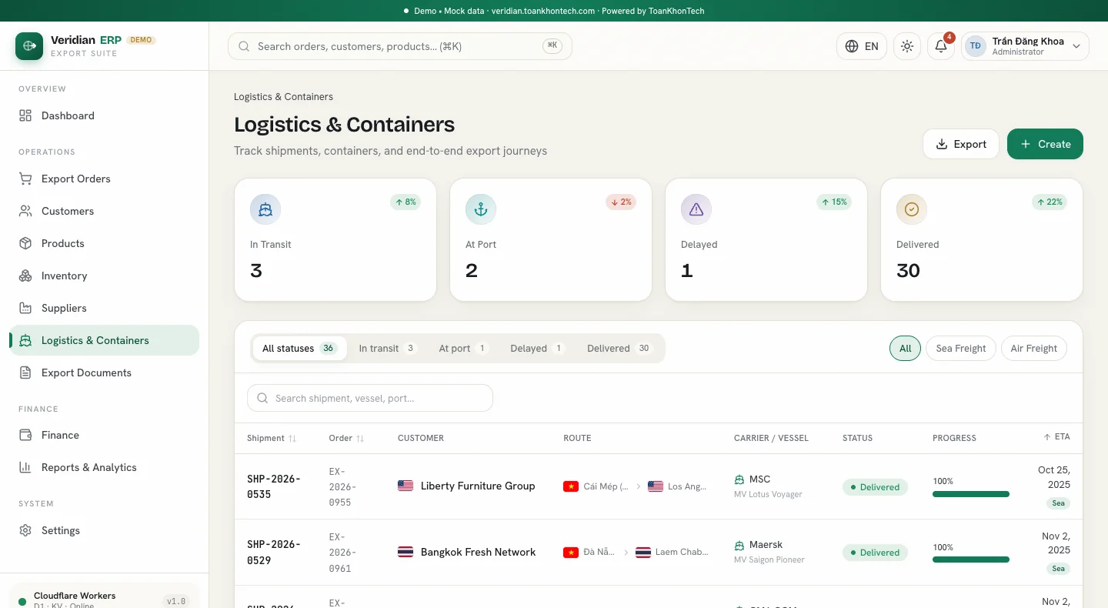Screen dimensions: 1108x608
Task: Click the Export button
Action: 961,144
